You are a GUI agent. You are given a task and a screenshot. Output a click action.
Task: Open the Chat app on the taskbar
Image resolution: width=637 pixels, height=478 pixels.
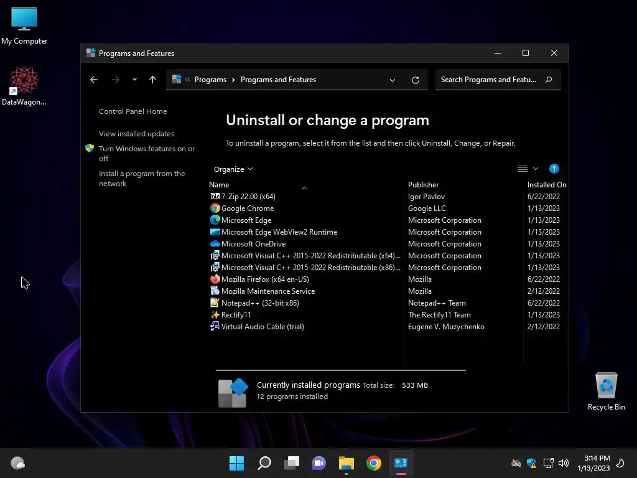click(319, 463)
